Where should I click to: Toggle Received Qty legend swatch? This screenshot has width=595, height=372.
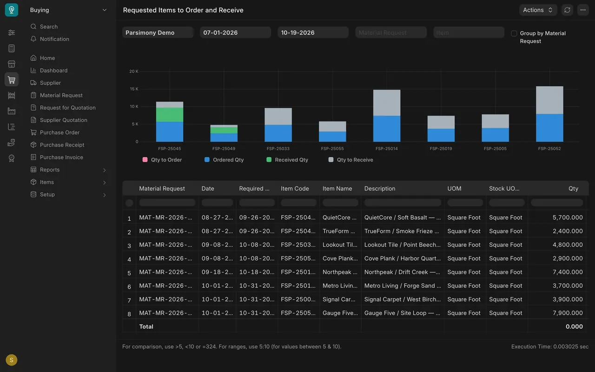tap(269, 159)
